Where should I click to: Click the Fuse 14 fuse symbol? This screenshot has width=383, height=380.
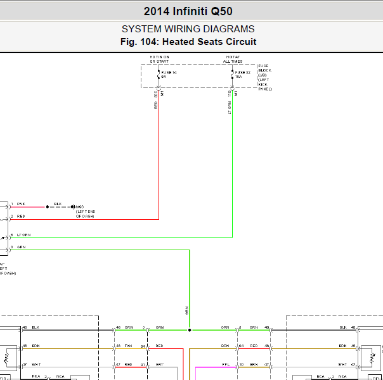159,75
